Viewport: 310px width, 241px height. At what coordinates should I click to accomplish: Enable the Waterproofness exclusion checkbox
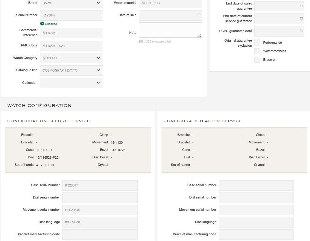(x=257, y=51)
